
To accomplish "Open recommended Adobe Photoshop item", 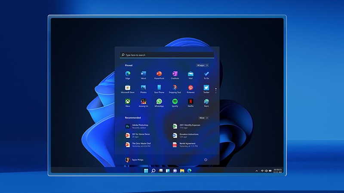I will [x=137, y=126].
